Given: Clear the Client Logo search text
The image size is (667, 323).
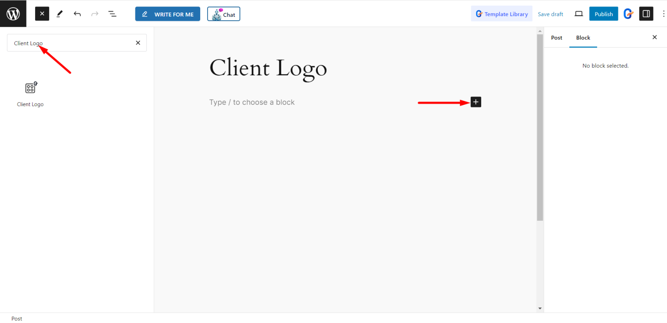Looking at the screenshot, I should 138,42.
